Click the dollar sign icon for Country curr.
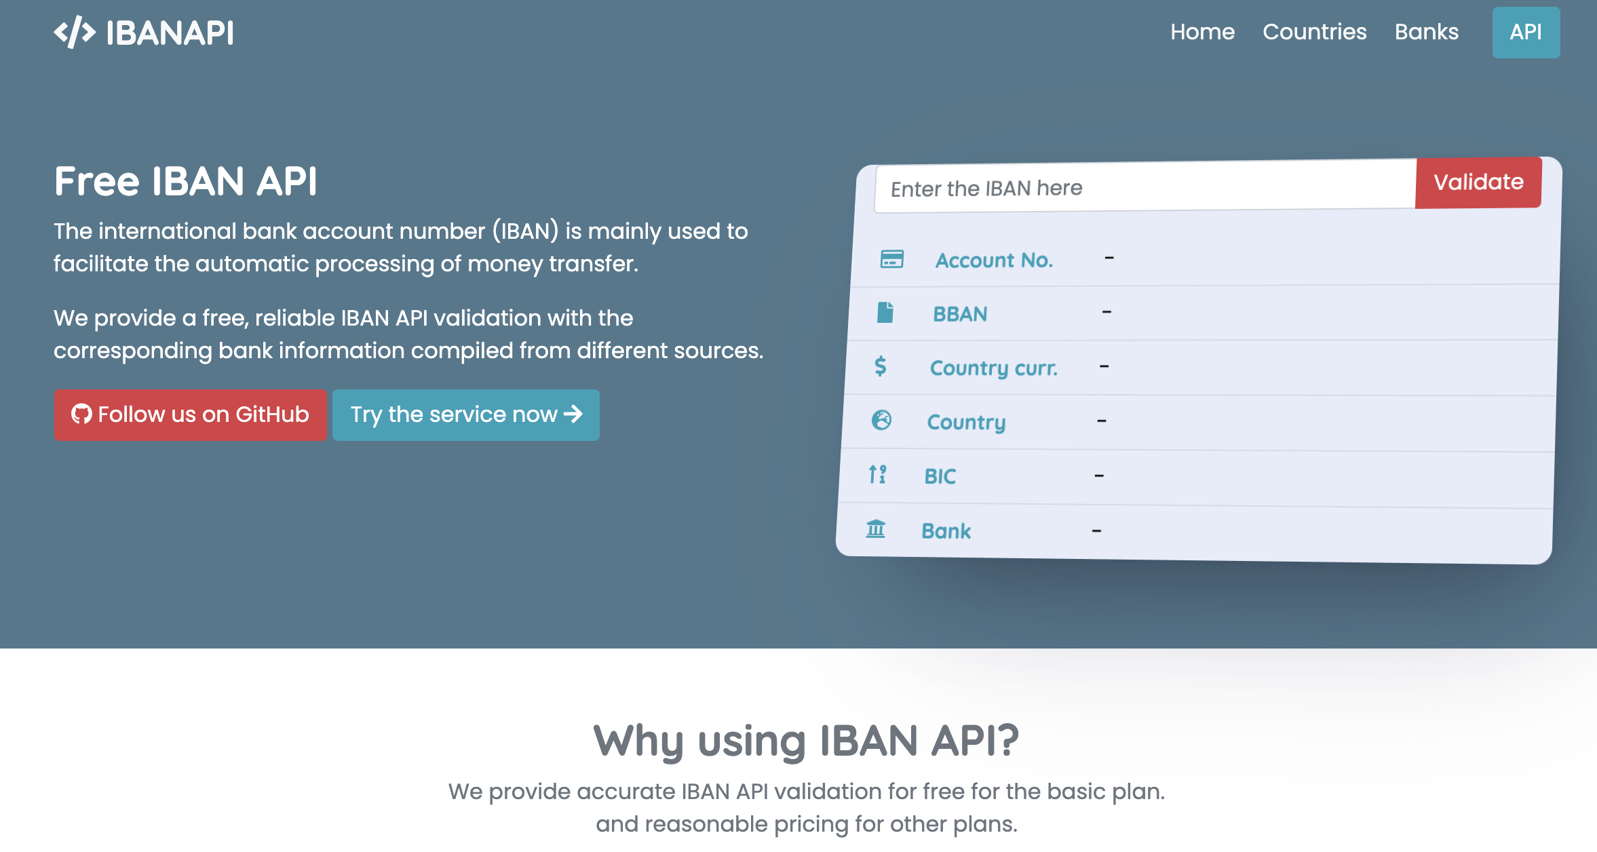Image resolution: width=1597 pixels, height=852 pixels. (881, 367)
